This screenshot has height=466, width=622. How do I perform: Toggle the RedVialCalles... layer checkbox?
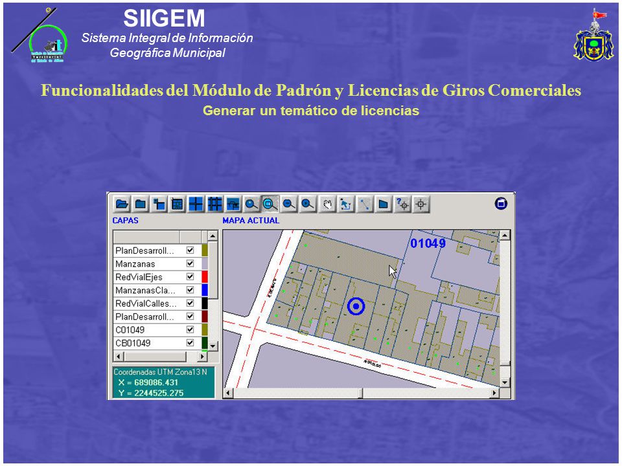(190, 303)
